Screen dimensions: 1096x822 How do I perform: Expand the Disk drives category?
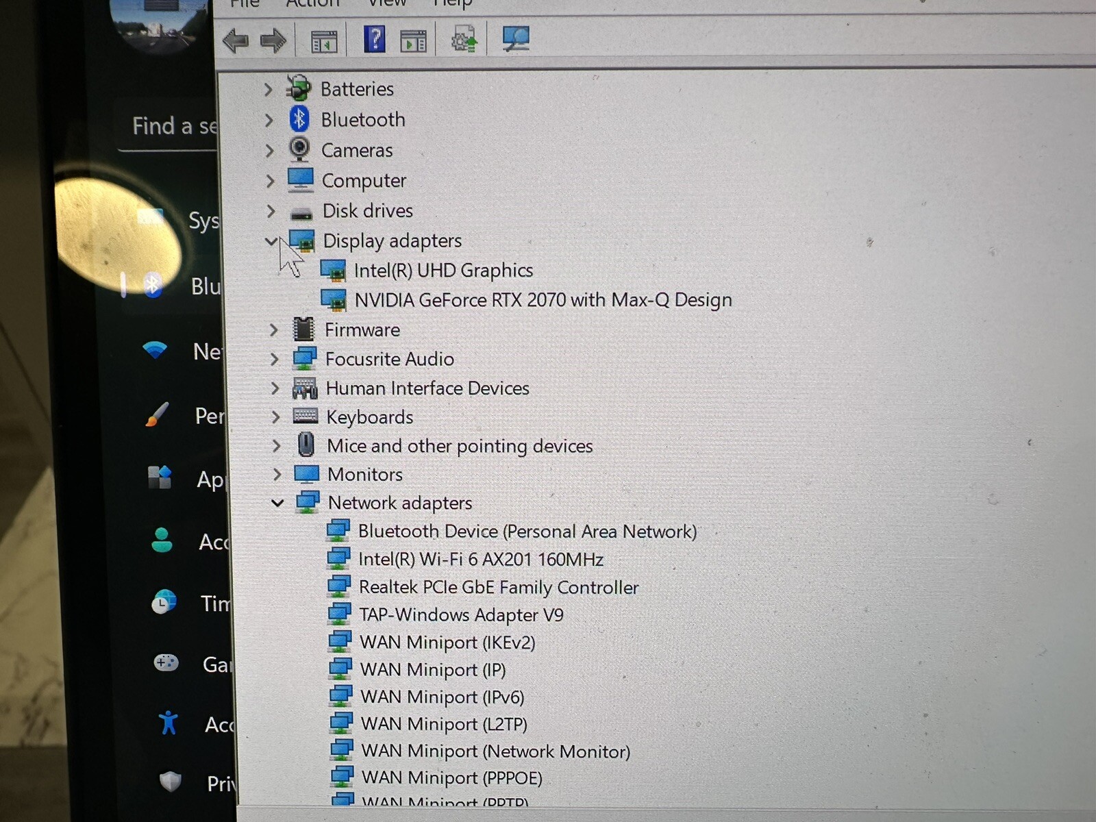[271, 211]
